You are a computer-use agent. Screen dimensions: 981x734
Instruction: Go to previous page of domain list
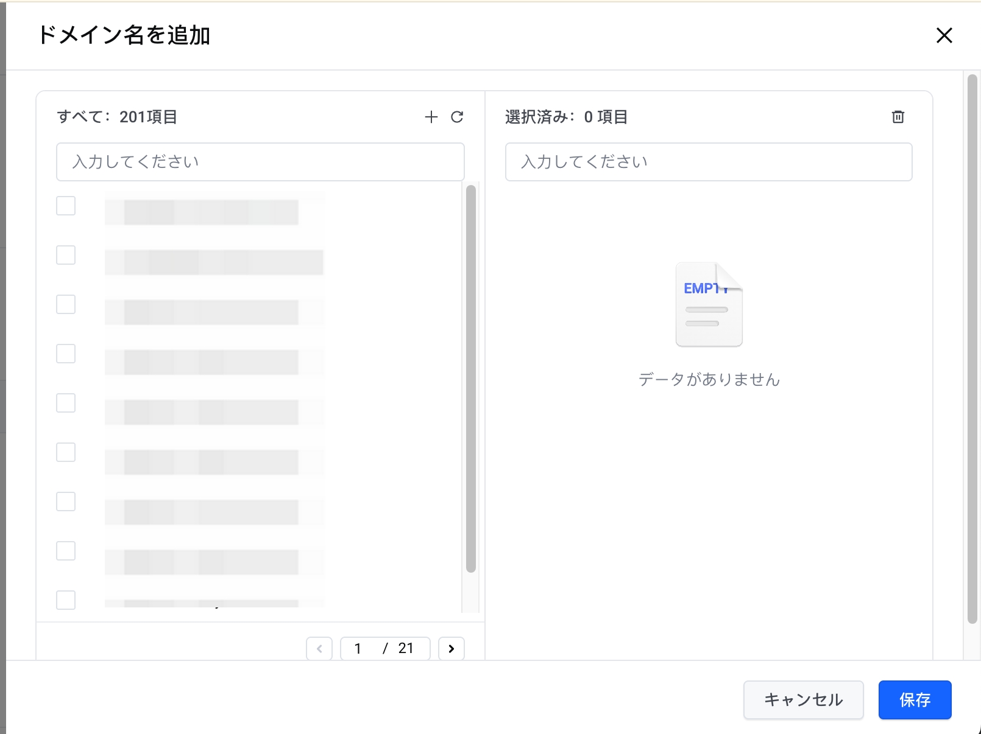(x=319, y=649)
